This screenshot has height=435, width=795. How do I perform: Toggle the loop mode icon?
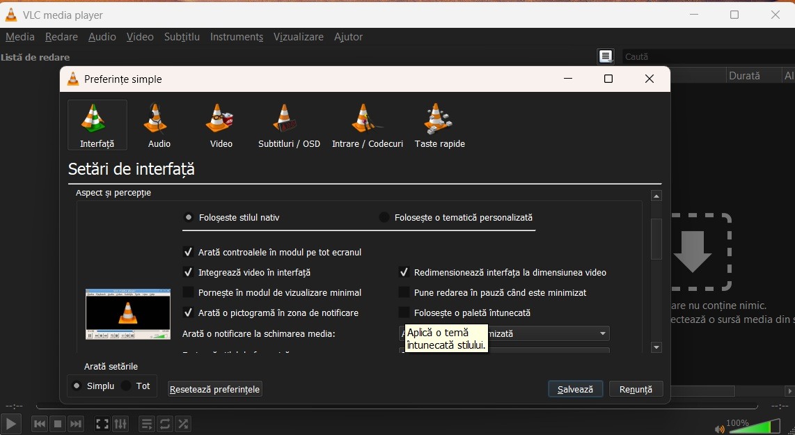165,424
